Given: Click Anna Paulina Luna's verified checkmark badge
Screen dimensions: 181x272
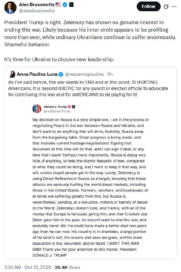Looking at the screenshot, I should point(61,74).
